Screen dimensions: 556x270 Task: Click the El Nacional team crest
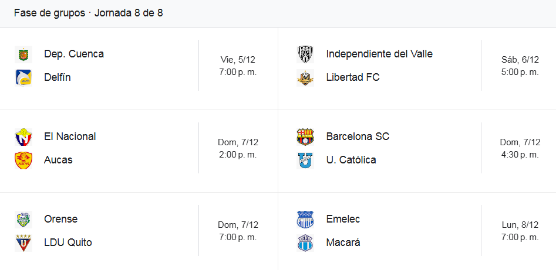(23, 137)
